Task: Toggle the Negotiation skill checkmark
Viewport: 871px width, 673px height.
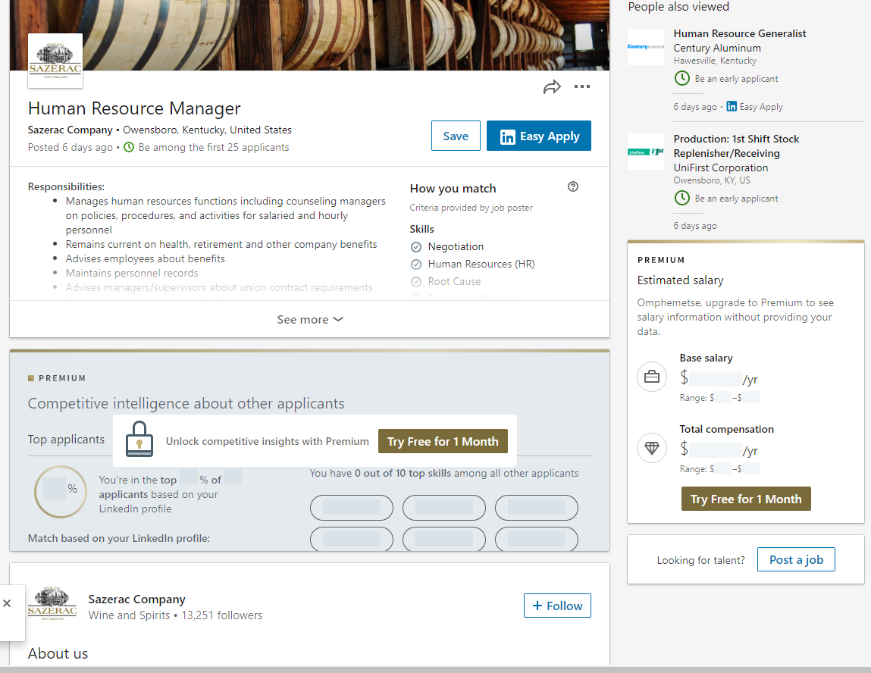Action: click(416, 247)
